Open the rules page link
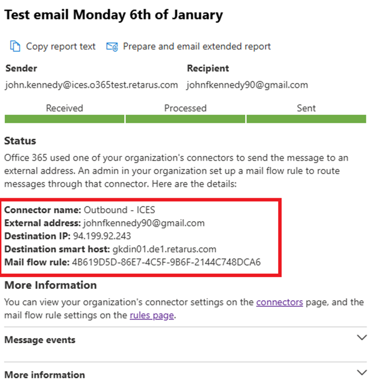Image resolution: width=373 pixels, height=385 pixels. (x=152, y=315)
